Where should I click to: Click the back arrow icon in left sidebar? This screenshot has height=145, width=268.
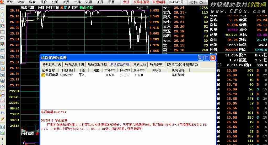click(2, 8)
